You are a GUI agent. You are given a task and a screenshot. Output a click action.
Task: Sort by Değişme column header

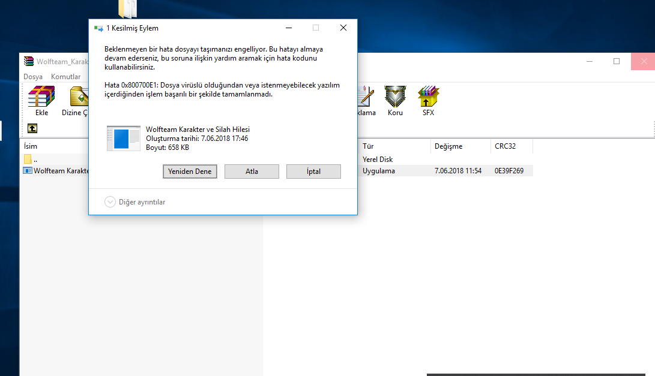click(x=448, y=146)
